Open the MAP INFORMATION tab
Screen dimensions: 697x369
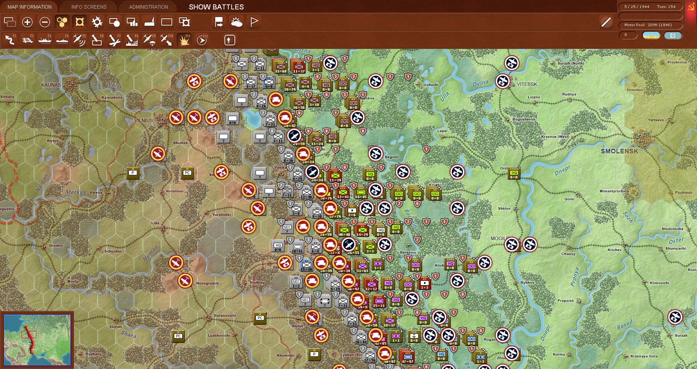coord(29,7)
